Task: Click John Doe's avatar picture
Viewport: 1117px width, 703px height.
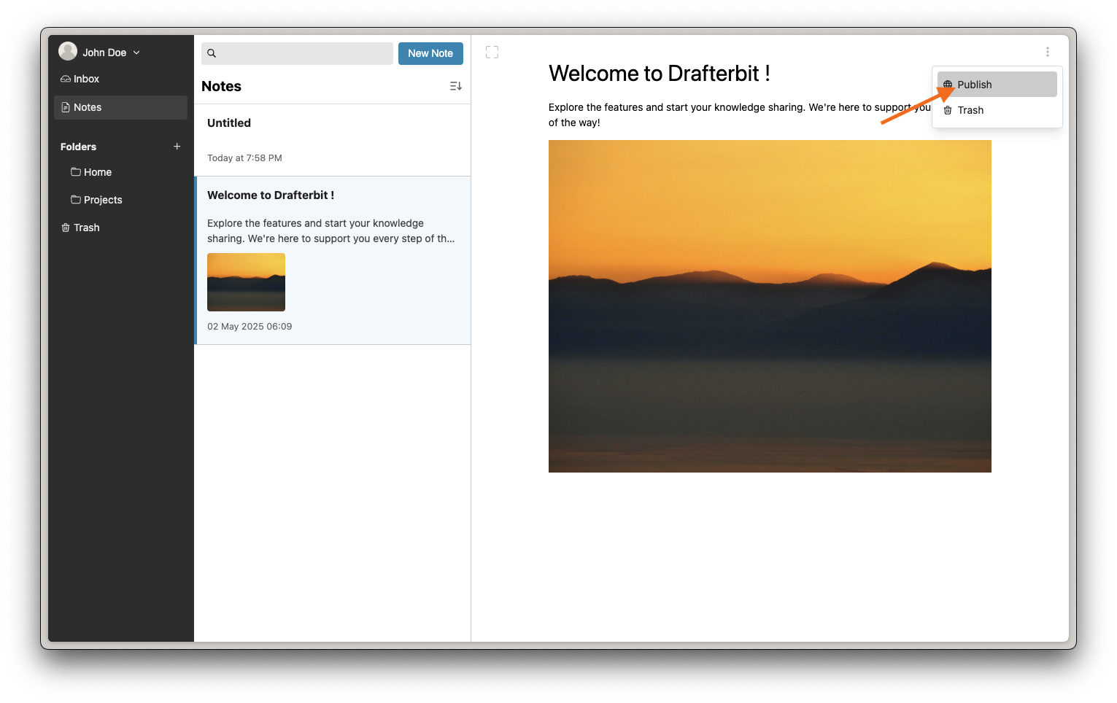Action: coord(68,51)
